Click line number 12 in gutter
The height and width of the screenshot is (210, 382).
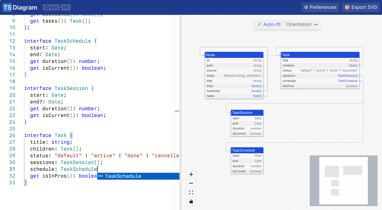pyautogui.click(x=12, y=41)
